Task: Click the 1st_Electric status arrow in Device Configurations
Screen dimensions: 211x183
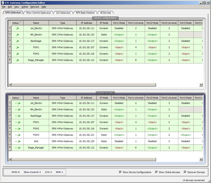Action: [x=18, y=28]
